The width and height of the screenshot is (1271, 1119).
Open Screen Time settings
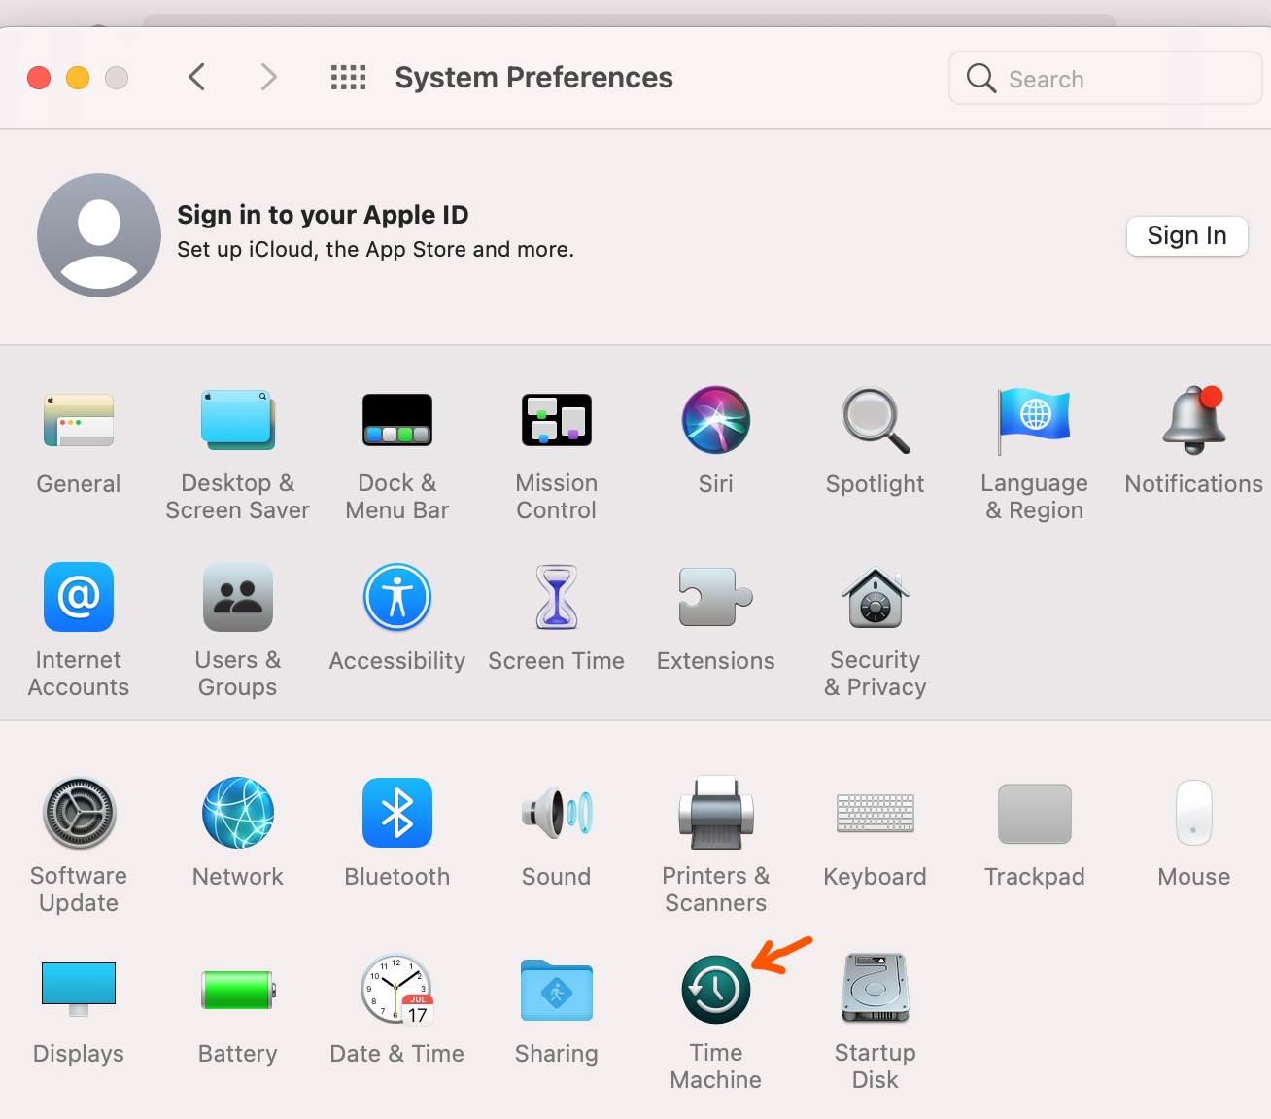[x=557, y=597]
